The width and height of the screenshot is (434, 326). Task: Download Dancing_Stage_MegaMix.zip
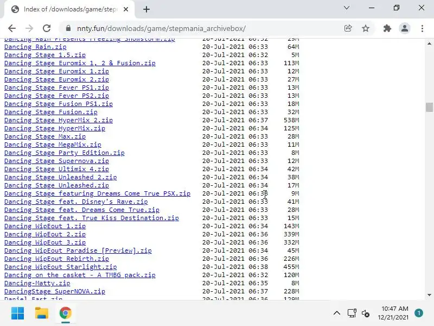tap(53, 145)
